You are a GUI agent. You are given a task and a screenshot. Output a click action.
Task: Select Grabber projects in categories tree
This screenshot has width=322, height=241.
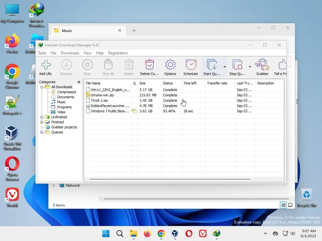click(x=64, y=127)
